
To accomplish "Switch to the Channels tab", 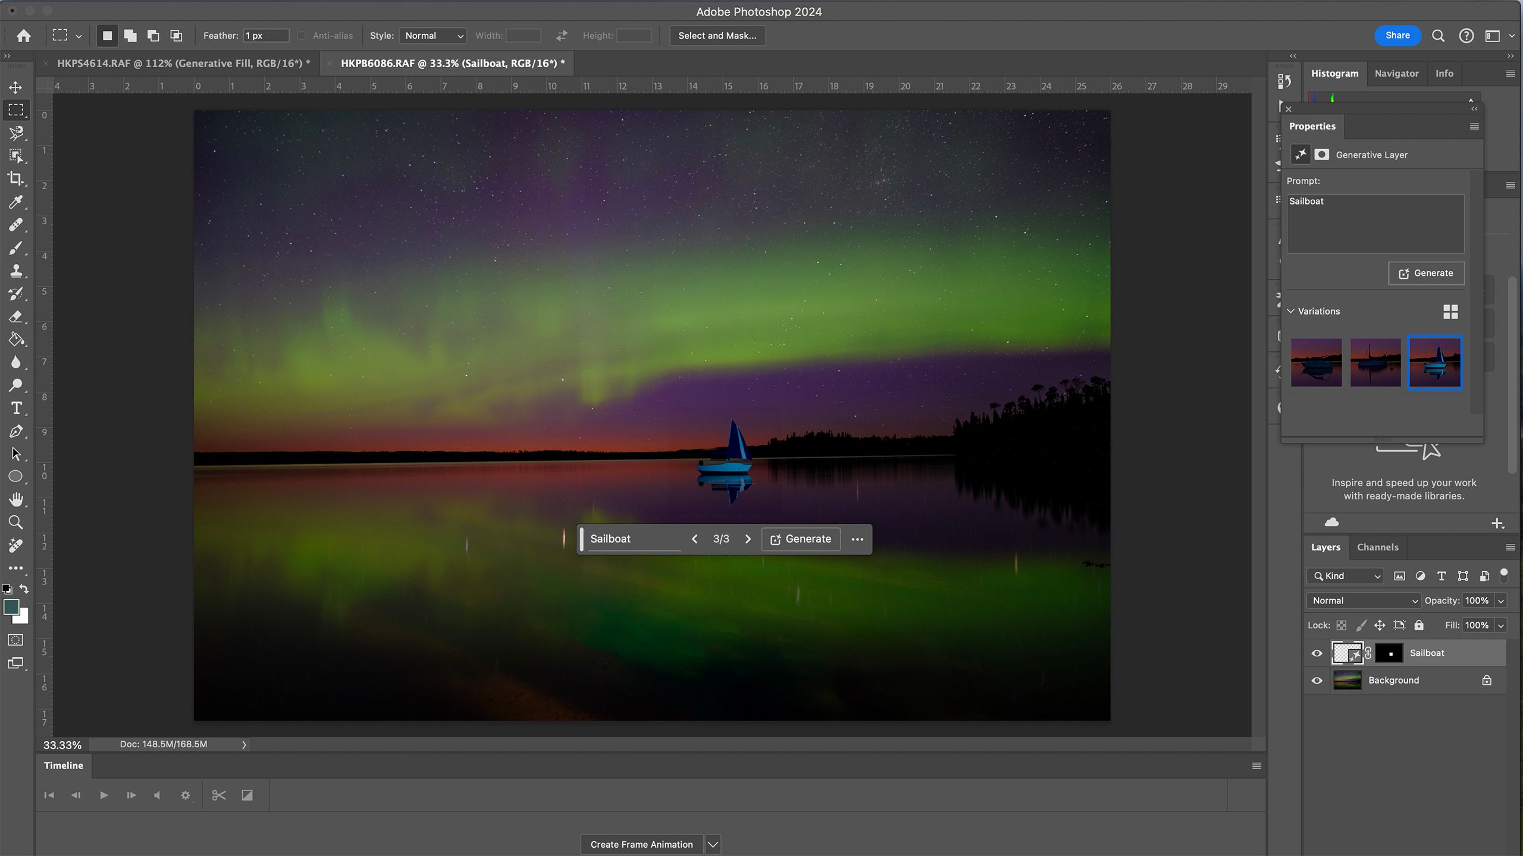I will 1377,547.
